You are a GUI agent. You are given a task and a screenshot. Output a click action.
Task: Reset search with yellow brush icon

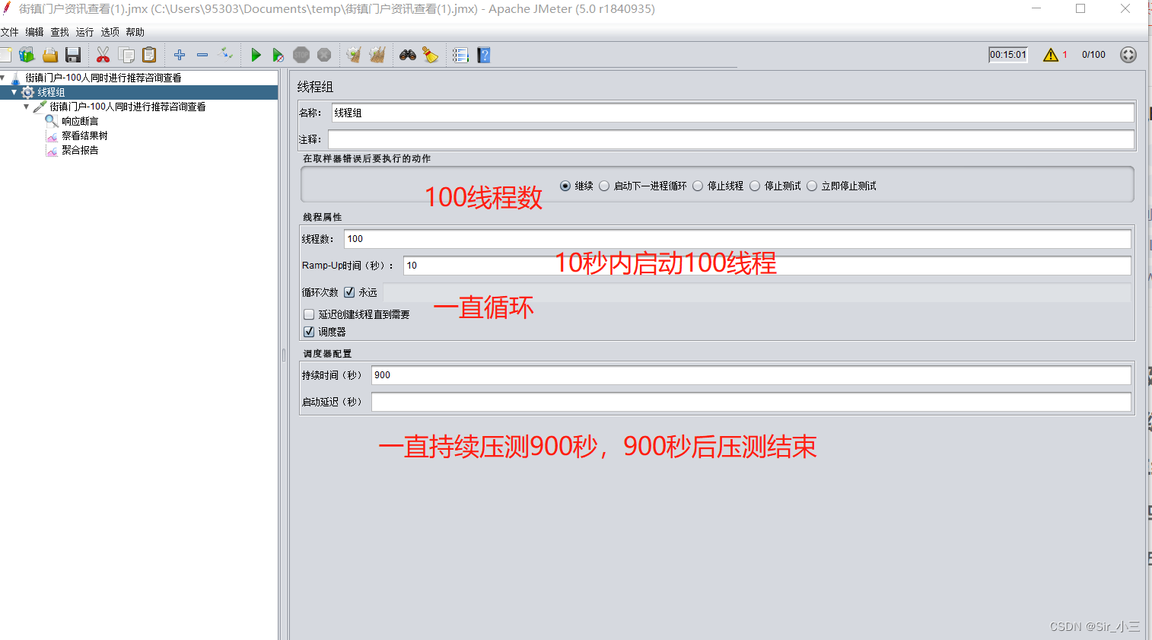pos(431,55)
